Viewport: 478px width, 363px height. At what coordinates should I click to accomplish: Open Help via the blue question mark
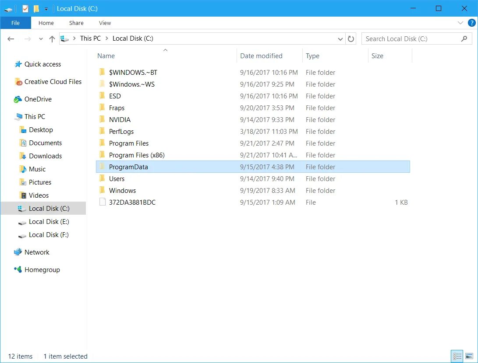(x=471, y=23)
